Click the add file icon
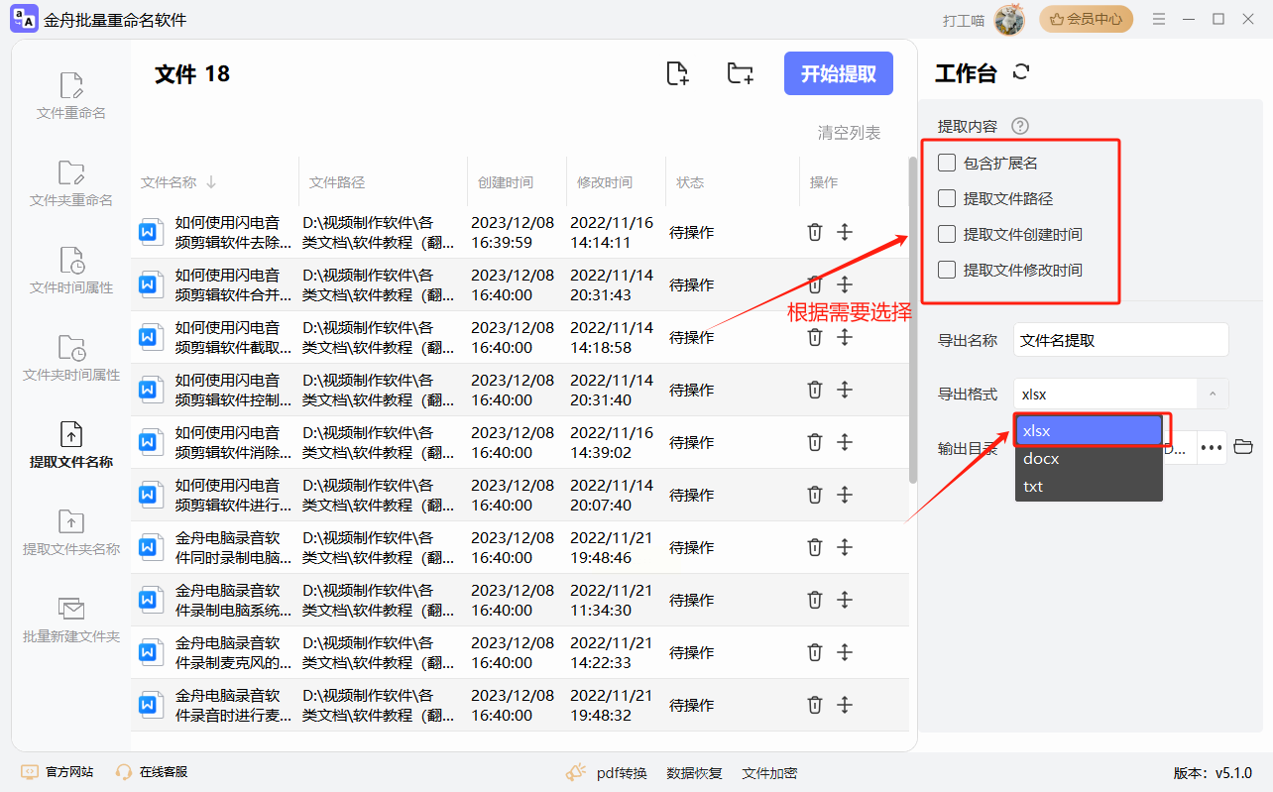Viewport: 1273px width, 792px height. point(677,73)
